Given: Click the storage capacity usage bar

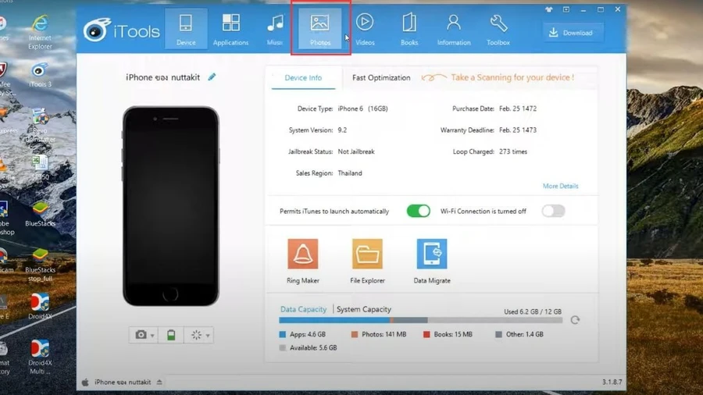Looking at the screenshot, I should (420, 320).
